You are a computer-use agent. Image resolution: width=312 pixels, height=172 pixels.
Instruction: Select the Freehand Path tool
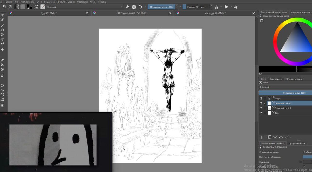[x=2, y=40]
